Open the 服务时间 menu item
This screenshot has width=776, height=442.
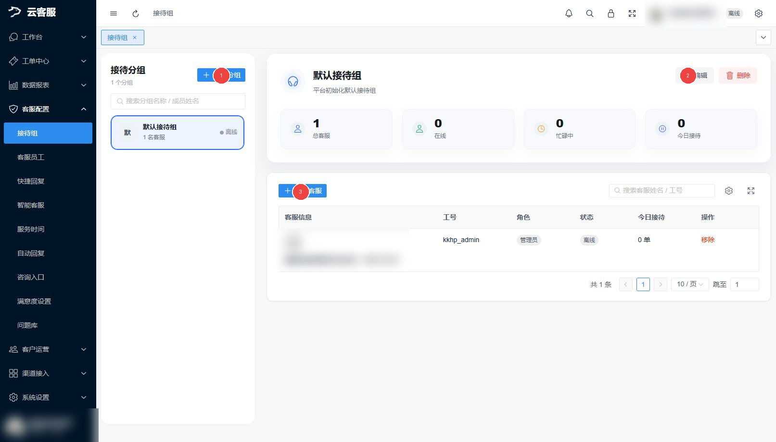pos(48,229)
